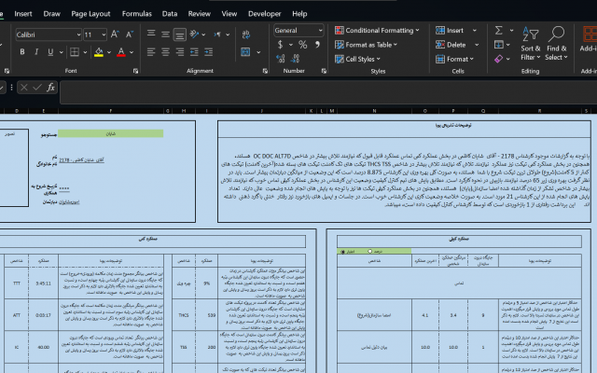Click the Increase Font Size icon
Screen dimensions: 597x373
tap(115, 35)
